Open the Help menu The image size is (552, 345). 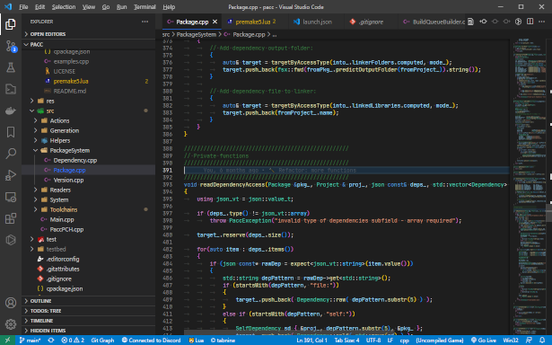point(169,7)
